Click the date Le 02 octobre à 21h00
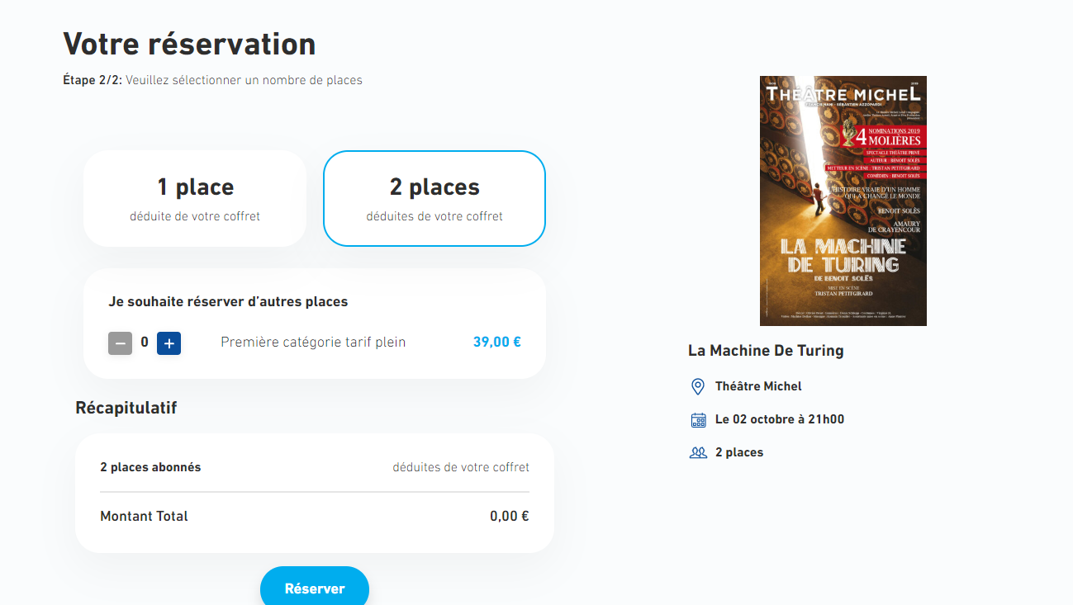This screenshot has height=605, width=1073. pyautogui.click(x=779, y=419)
